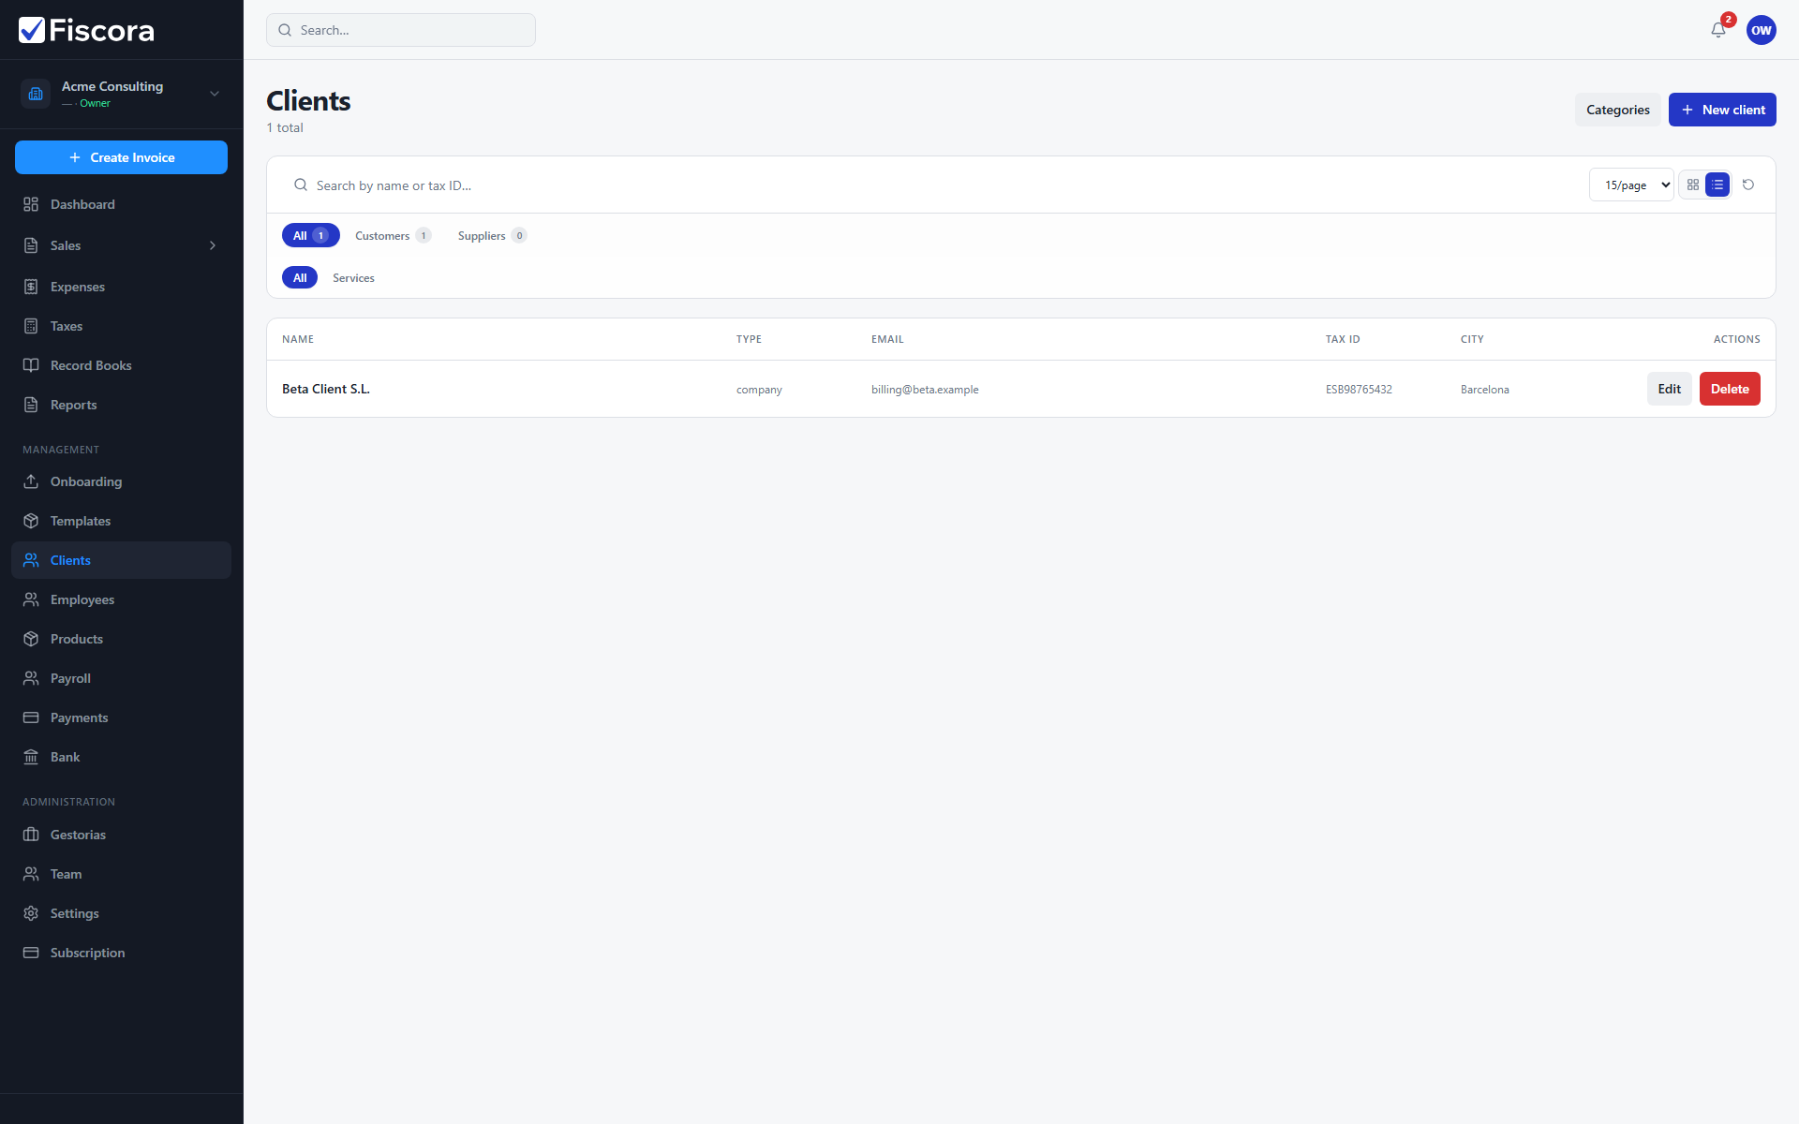Click the billing@beta.example email cell

925,390
